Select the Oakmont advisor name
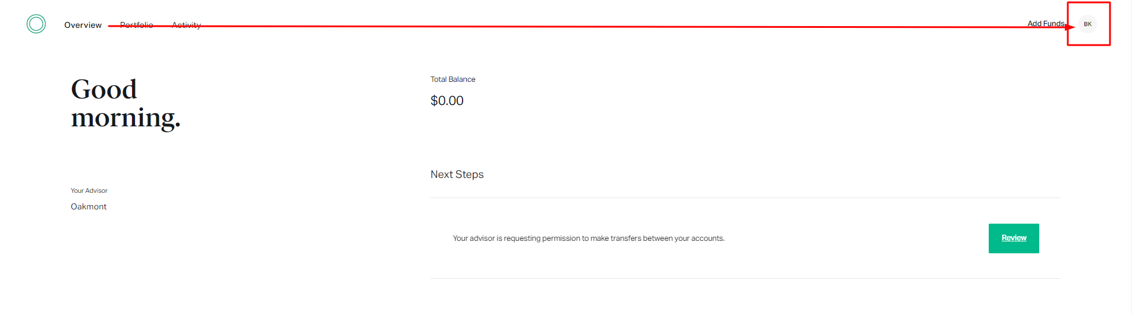The height and width of the screenshot is (315, 1132). (89, 206)
